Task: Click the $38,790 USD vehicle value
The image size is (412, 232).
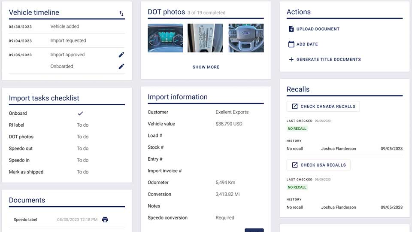Action: click(x=229, y=124)
